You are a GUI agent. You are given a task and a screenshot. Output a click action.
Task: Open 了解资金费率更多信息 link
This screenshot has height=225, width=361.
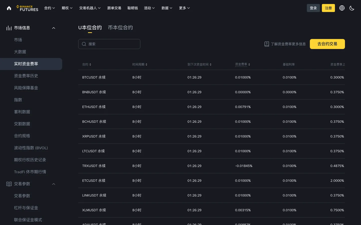coord(288,44)
